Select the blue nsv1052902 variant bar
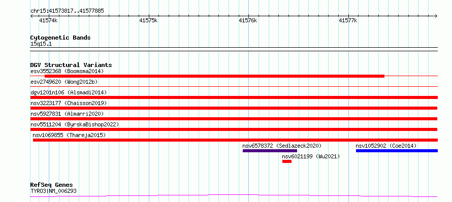Screen dimensions: 452x202 click(397, 151)
